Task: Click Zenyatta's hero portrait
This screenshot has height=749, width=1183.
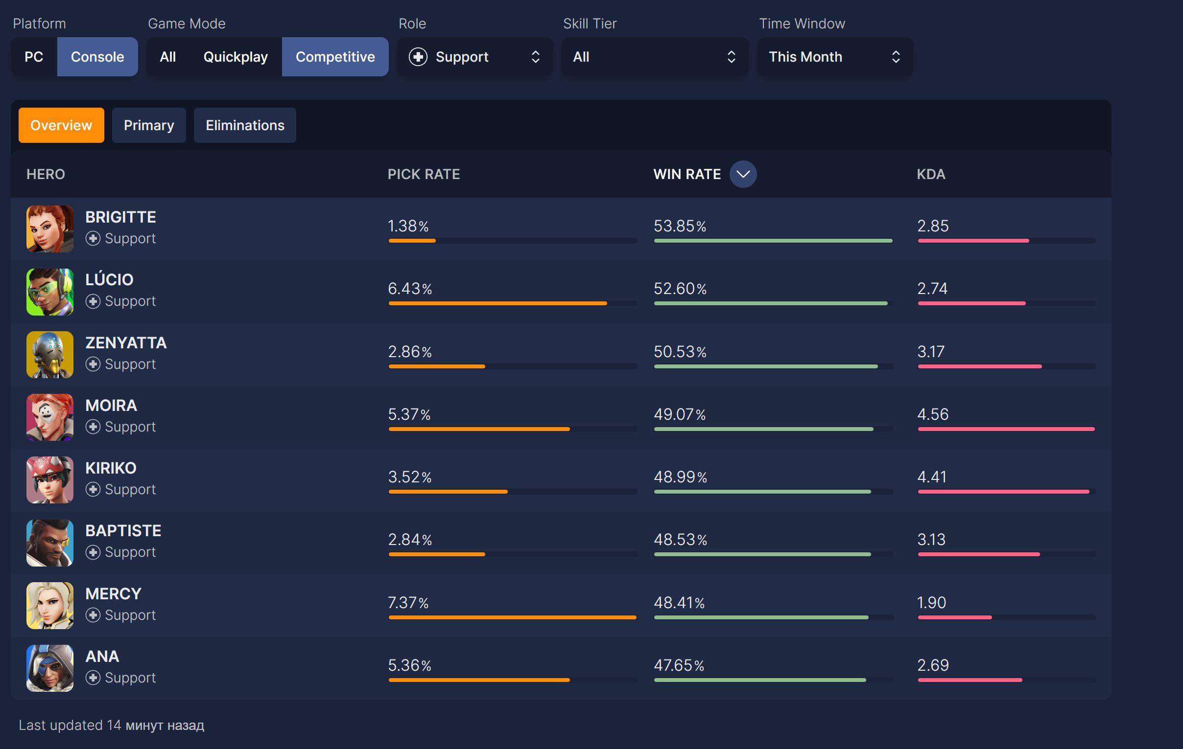Action: 49,354
